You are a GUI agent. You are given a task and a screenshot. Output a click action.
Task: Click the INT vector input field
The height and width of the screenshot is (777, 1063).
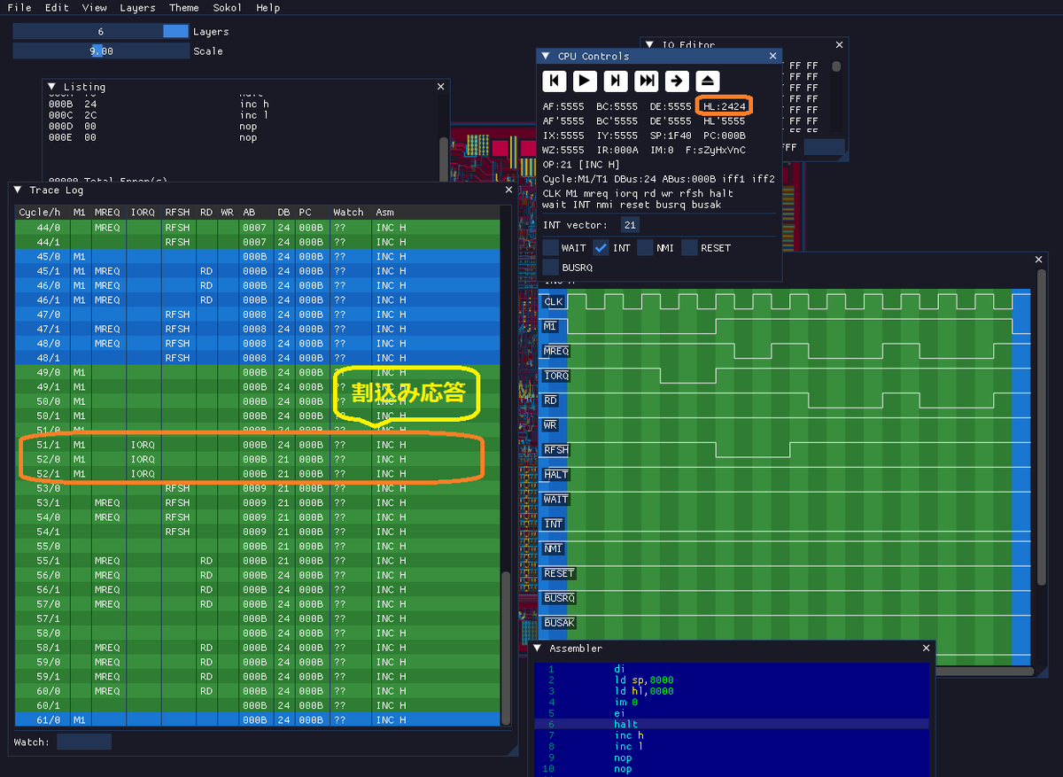[x=630, y=225]
